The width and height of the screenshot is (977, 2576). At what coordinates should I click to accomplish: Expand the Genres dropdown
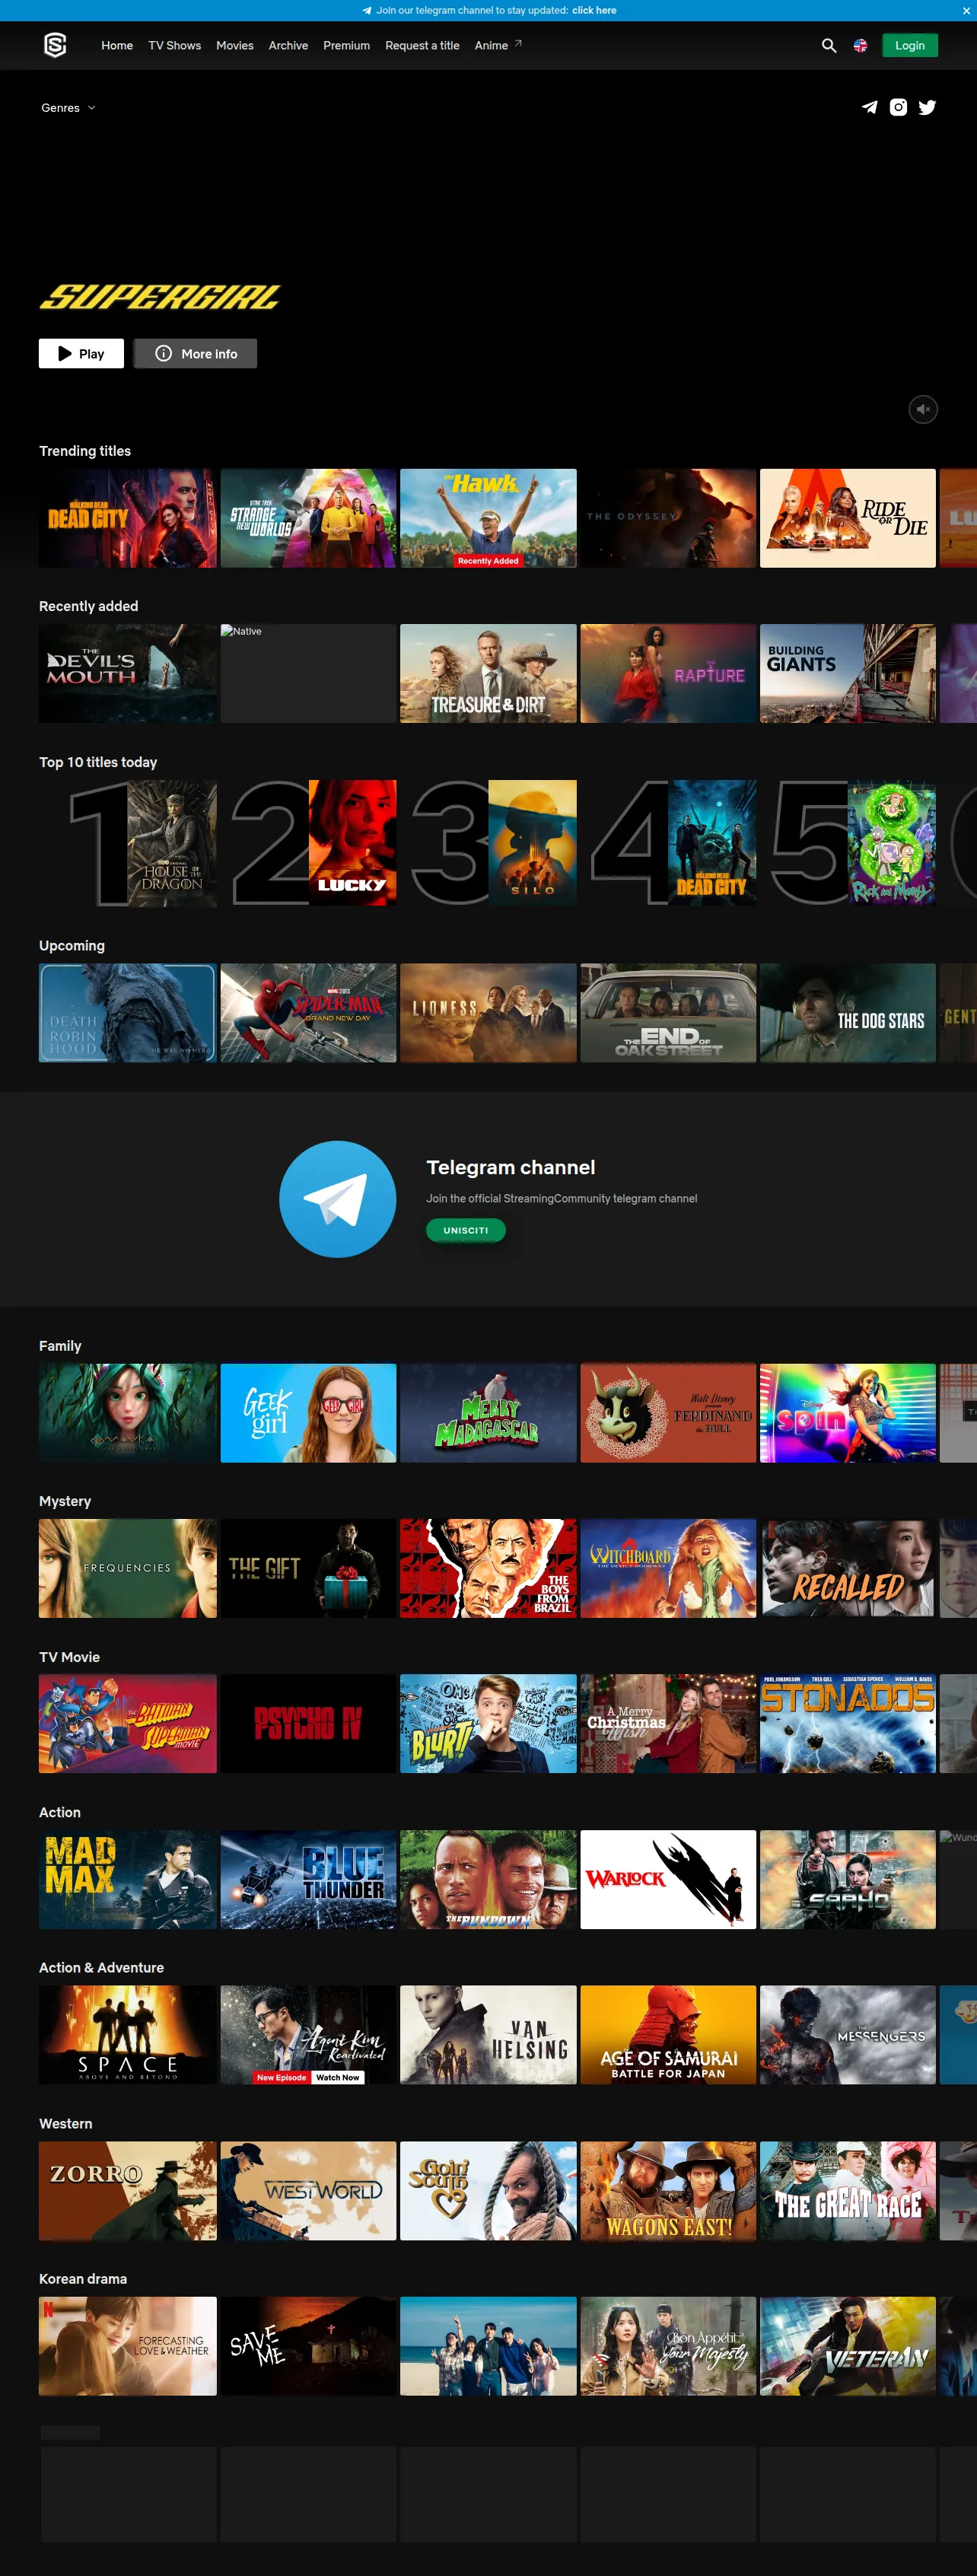point(68,108)
